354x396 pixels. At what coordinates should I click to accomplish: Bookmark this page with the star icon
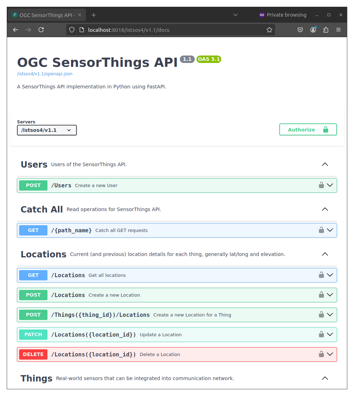click(269, 30)
